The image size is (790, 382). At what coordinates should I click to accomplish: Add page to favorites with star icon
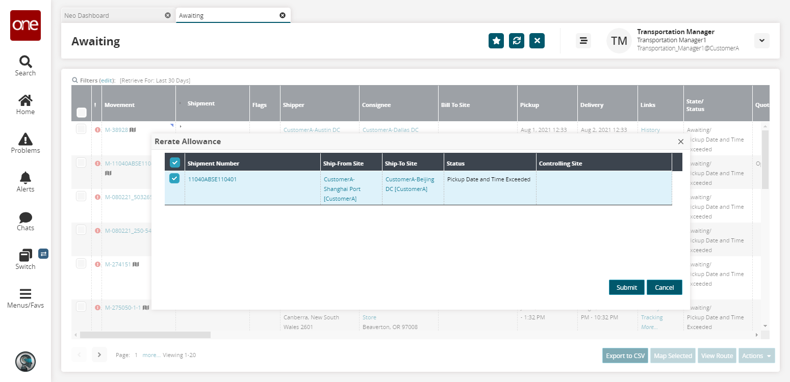pos(496,41)
